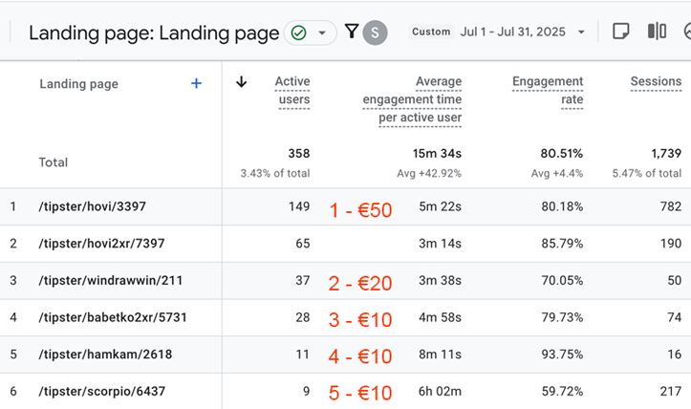This screenshot has height=409, width=691.
Task: Open the insights note icon
Action: [x=621, y=32]
